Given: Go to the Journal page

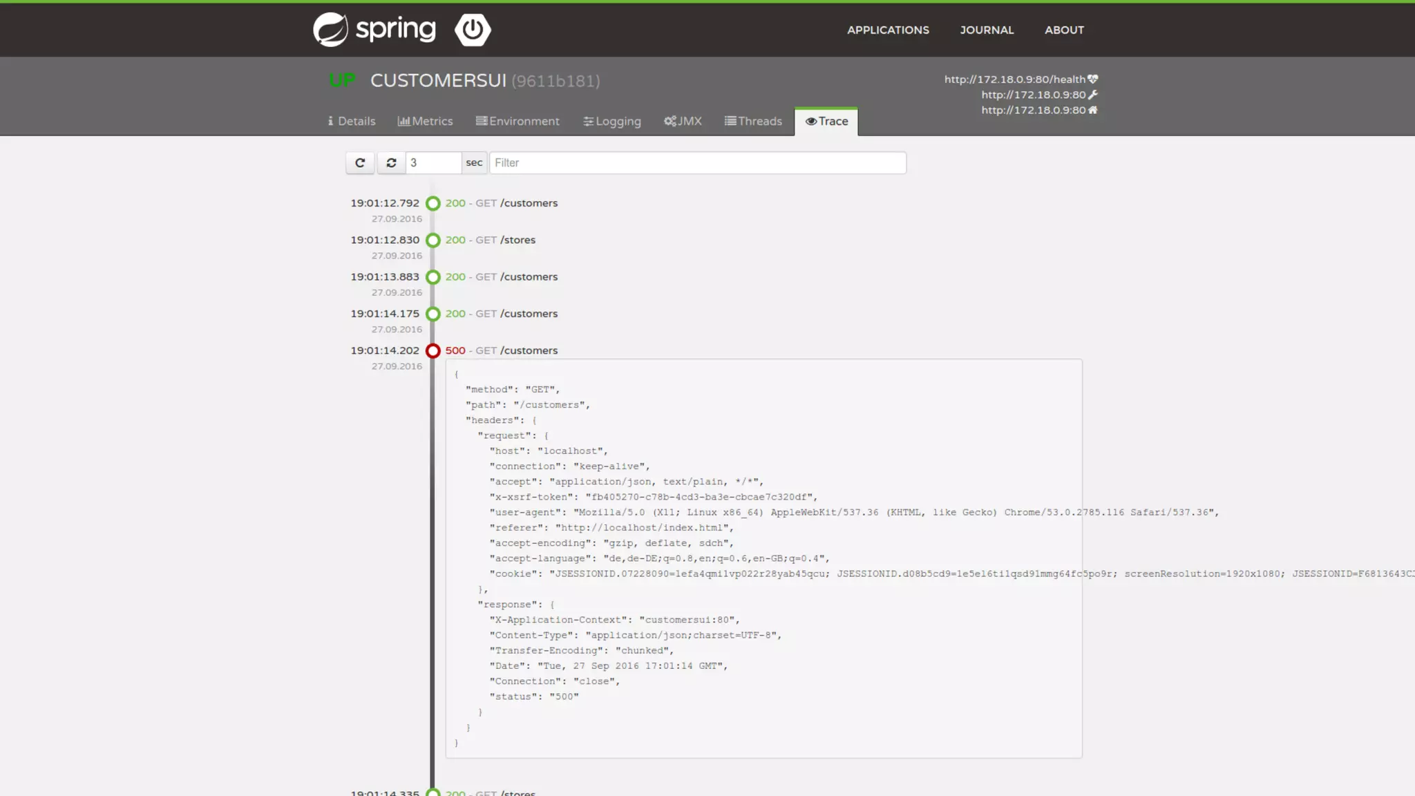Looking at the screenshot, I should point(987,30).
